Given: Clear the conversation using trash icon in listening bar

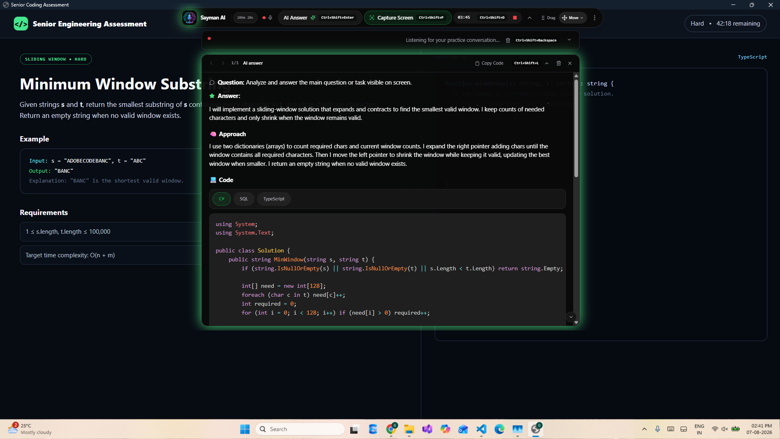Looking at the screenshot, I should tap(508, 40).
